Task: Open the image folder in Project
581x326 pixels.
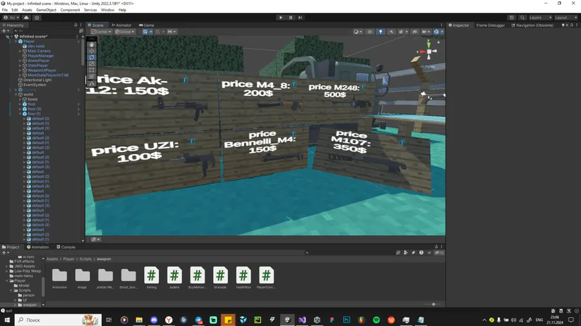Action: pyautogui.click(x=82, y=278)
